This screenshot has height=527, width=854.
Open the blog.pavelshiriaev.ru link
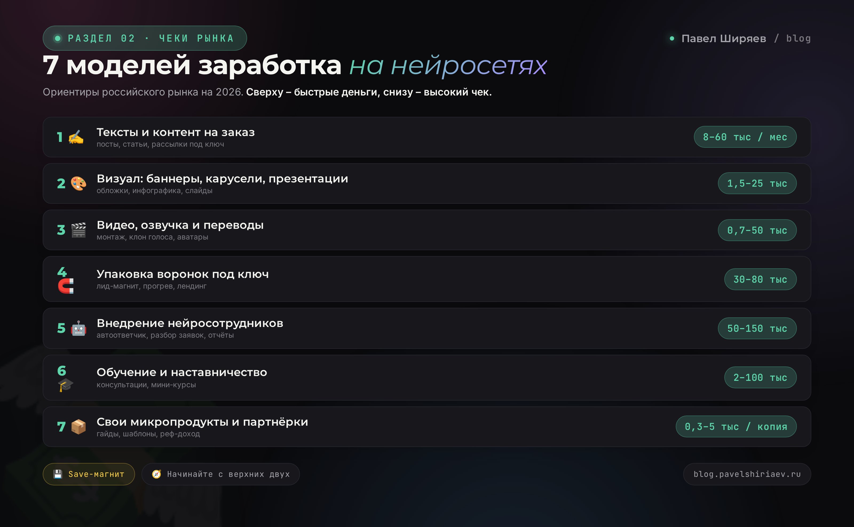click(x=747, y=474)
